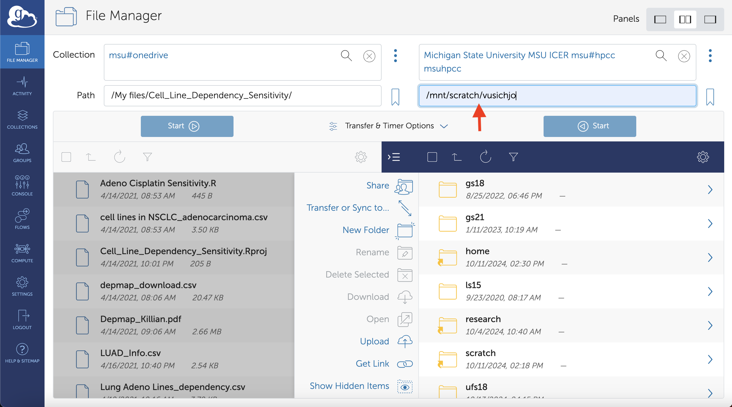
Task: Open the Settings sidebar item
Action: point(22,286)
